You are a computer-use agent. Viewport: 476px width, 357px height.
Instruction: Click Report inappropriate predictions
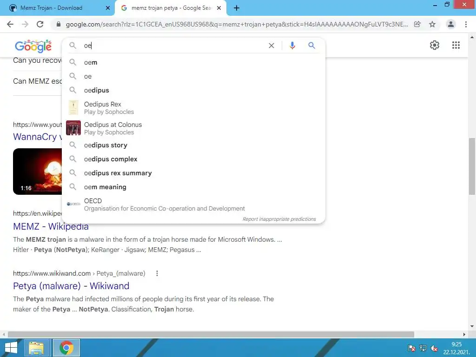coord(279,219)
